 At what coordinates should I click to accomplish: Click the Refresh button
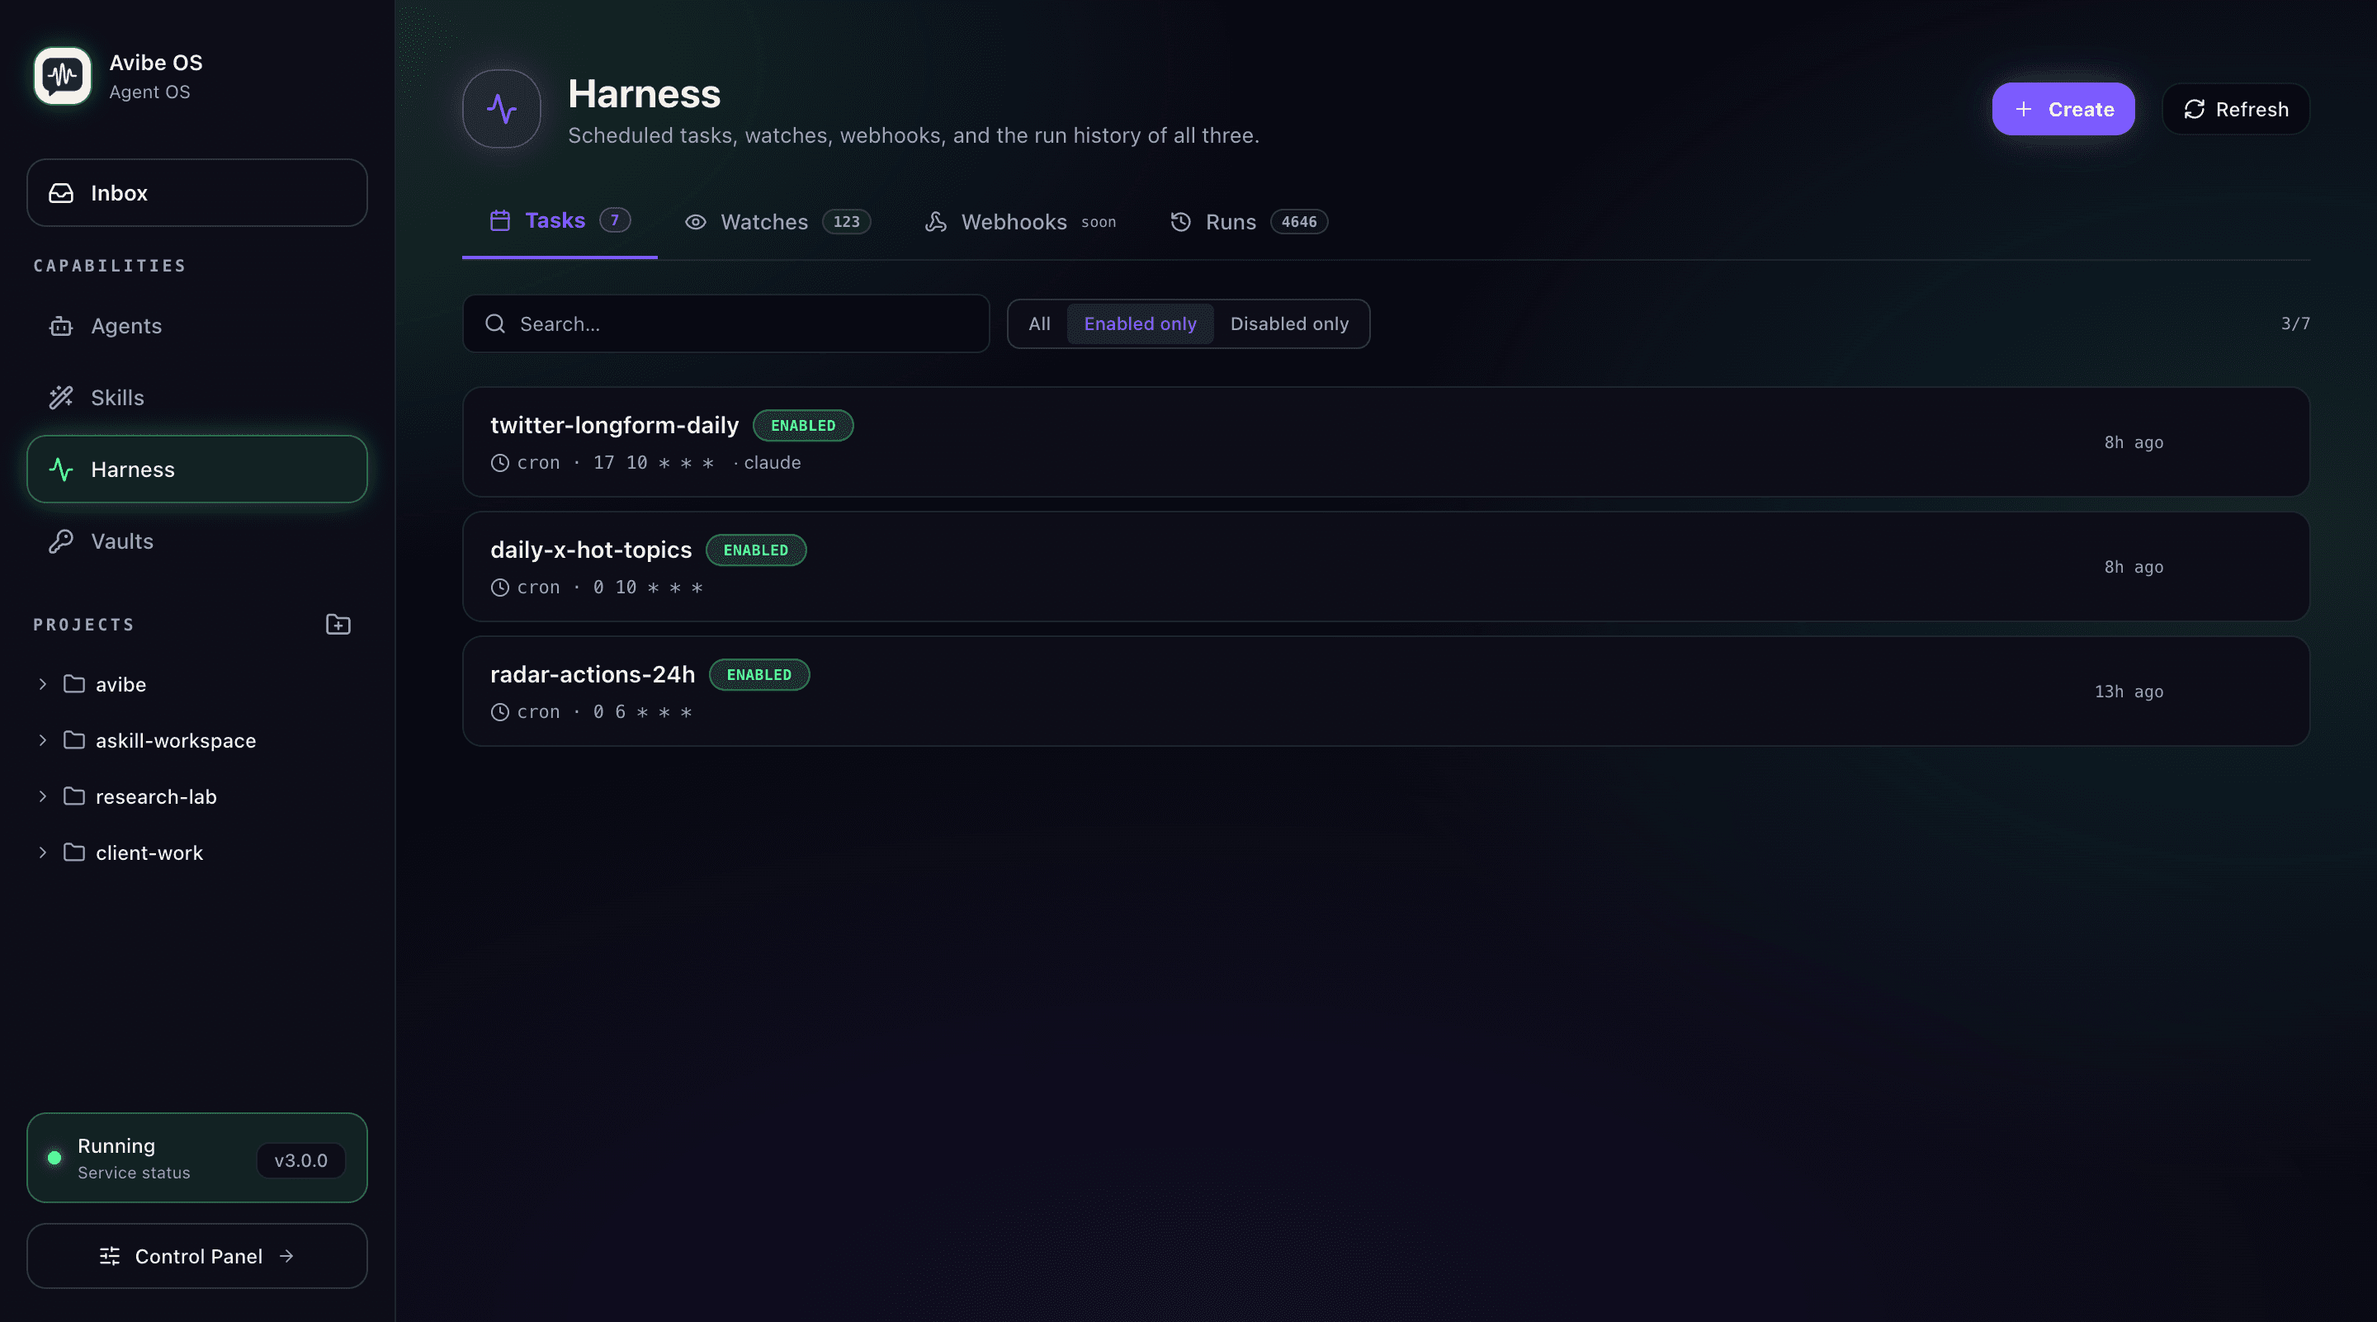2236,109
